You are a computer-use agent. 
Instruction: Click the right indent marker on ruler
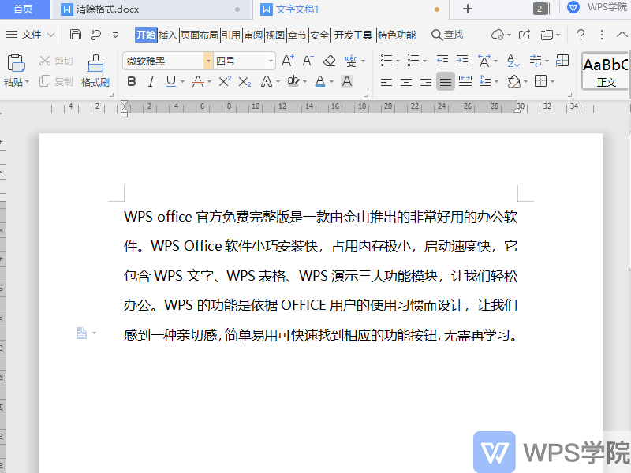(x=517, y=109)
